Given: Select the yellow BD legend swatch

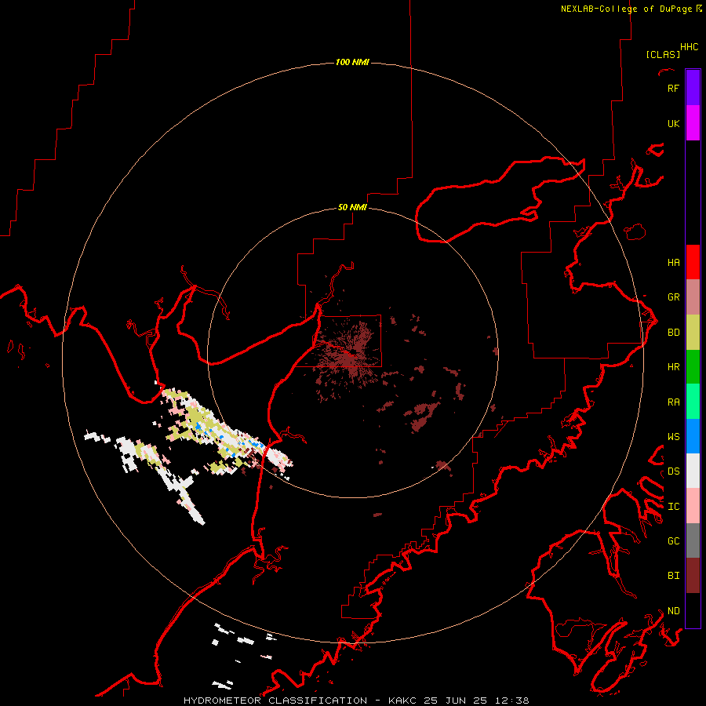Looking at the screenshot, I should point(693,333).
